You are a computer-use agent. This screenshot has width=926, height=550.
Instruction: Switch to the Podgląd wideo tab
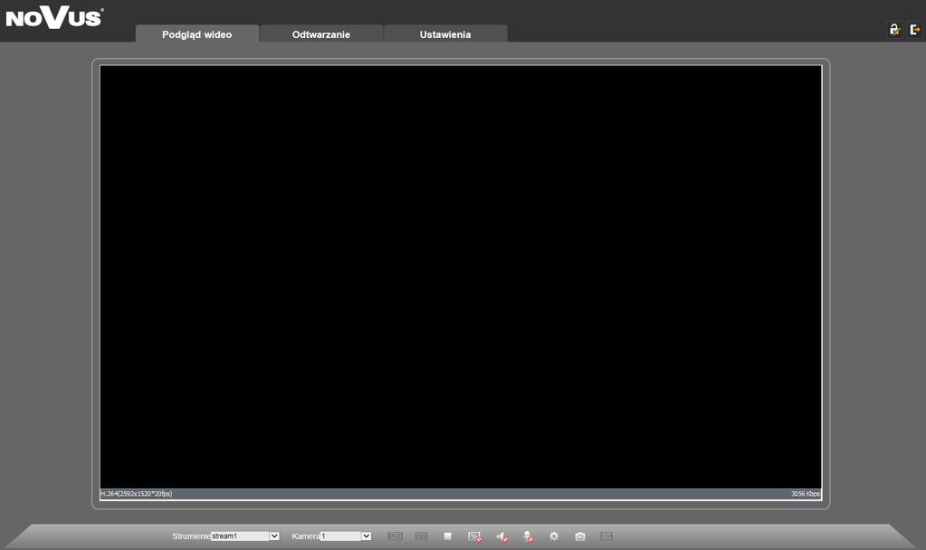(196, 33)
